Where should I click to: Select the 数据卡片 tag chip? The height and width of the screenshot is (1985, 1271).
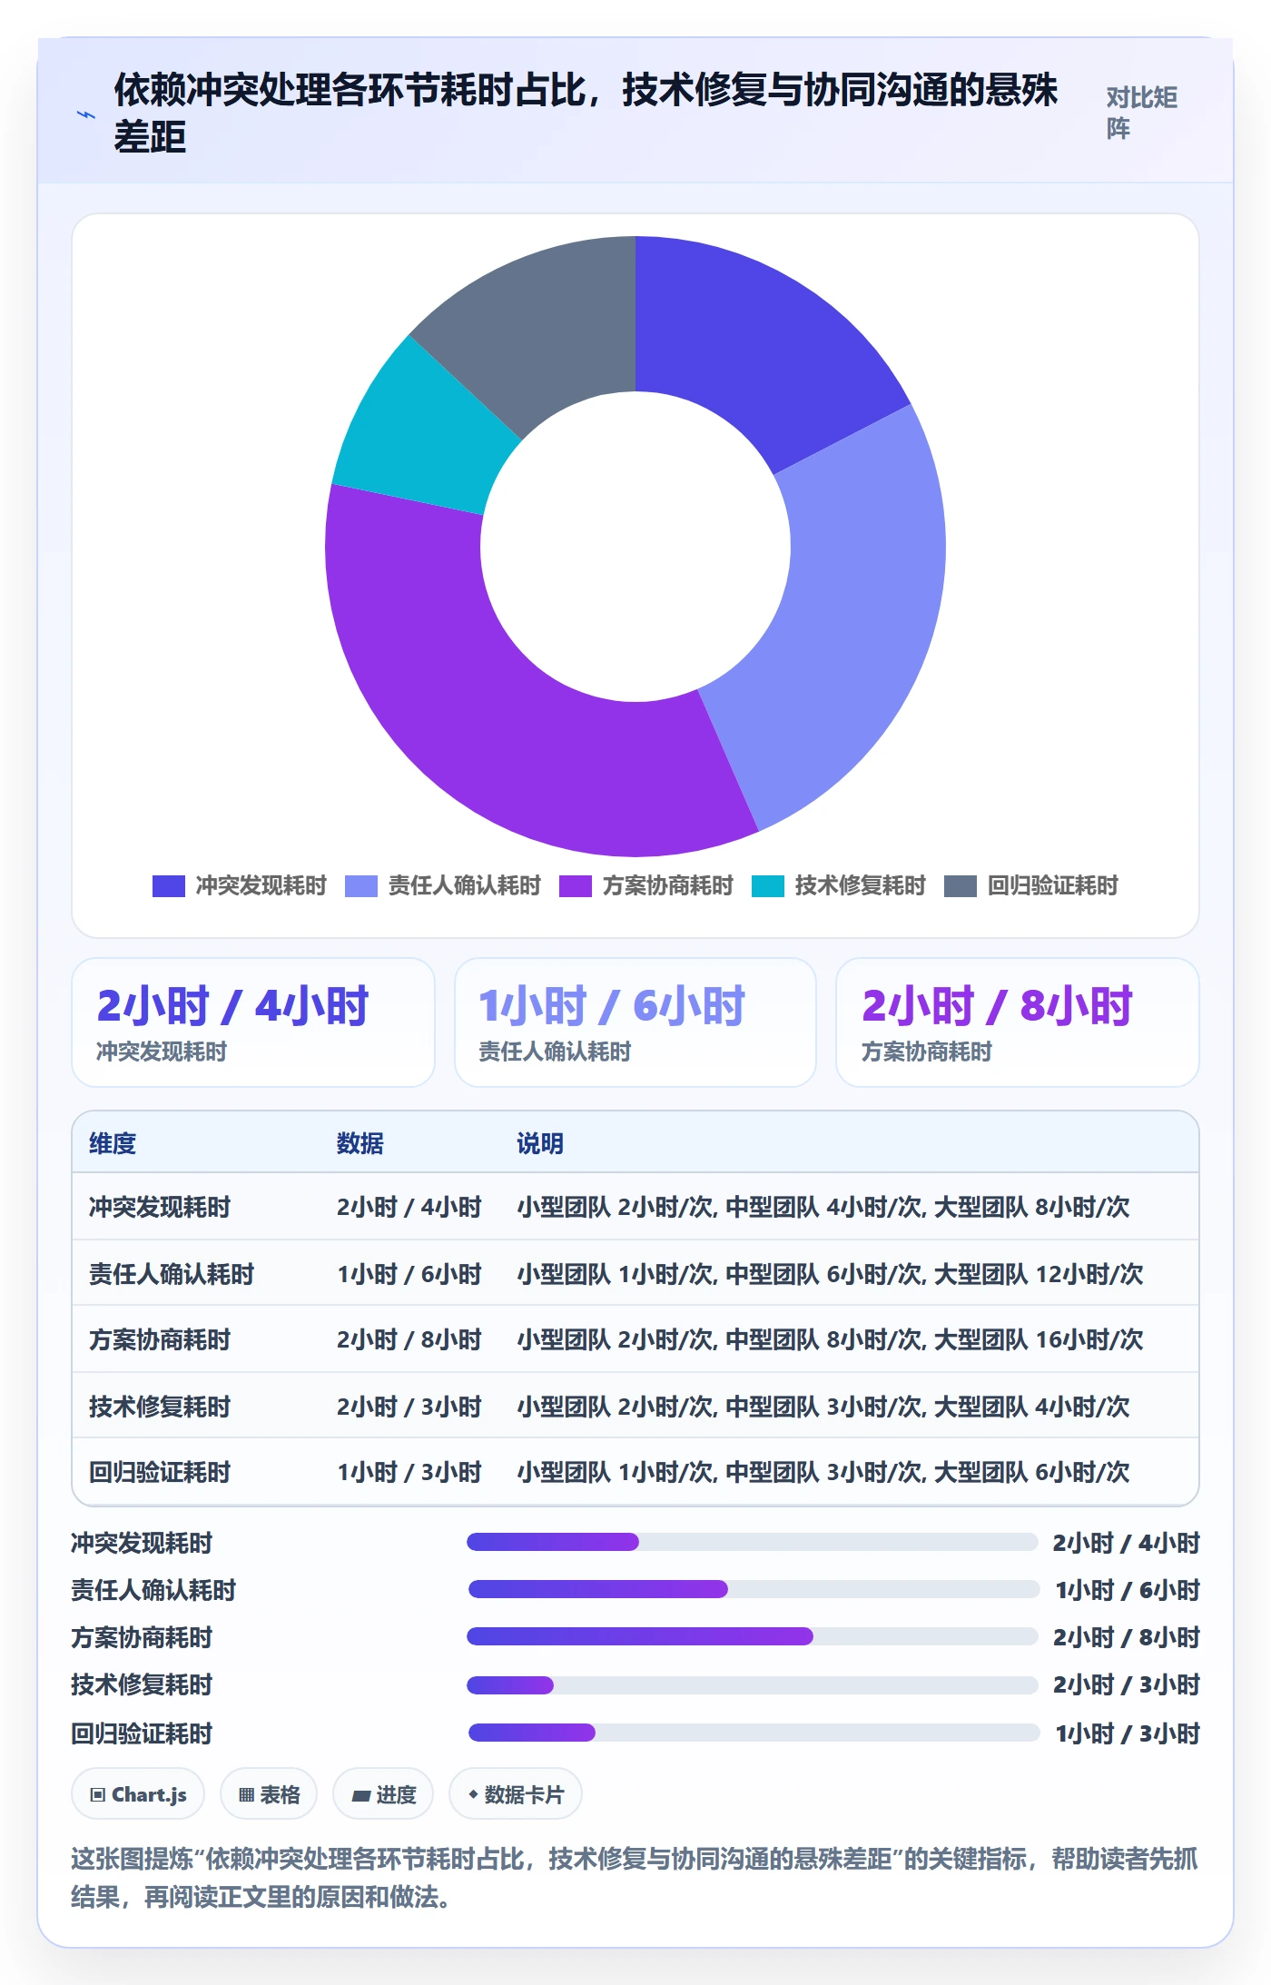[x=515, y=1794]
